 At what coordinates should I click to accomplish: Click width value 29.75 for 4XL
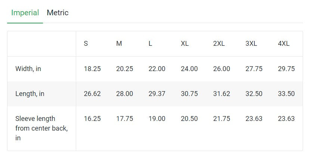286,69
